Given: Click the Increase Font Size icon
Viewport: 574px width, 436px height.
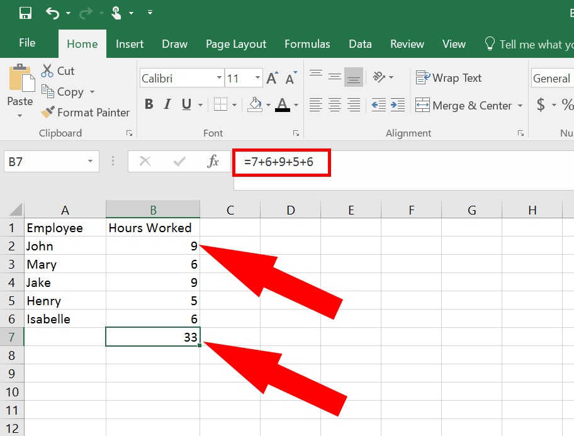Looking at the screenshot, I should pyautogui.click(x=272, y=79).
